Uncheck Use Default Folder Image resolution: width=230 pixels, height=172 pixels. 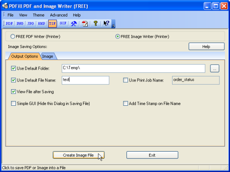pyautogui.click(x=13, y=68)
